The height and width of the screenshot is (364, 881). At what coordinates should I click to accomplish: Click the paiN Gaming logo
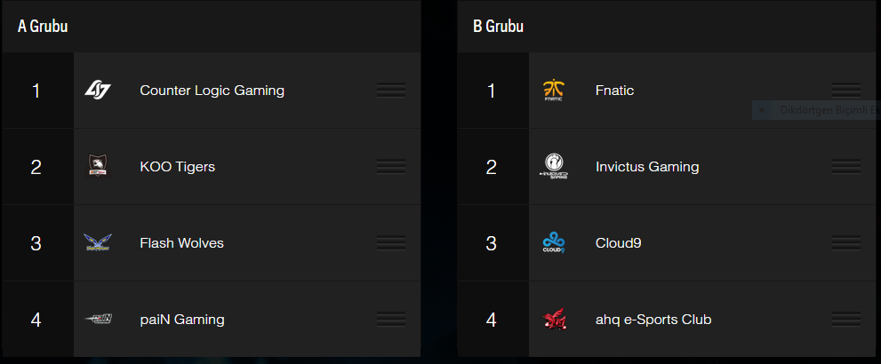click(x=98, y=319)
